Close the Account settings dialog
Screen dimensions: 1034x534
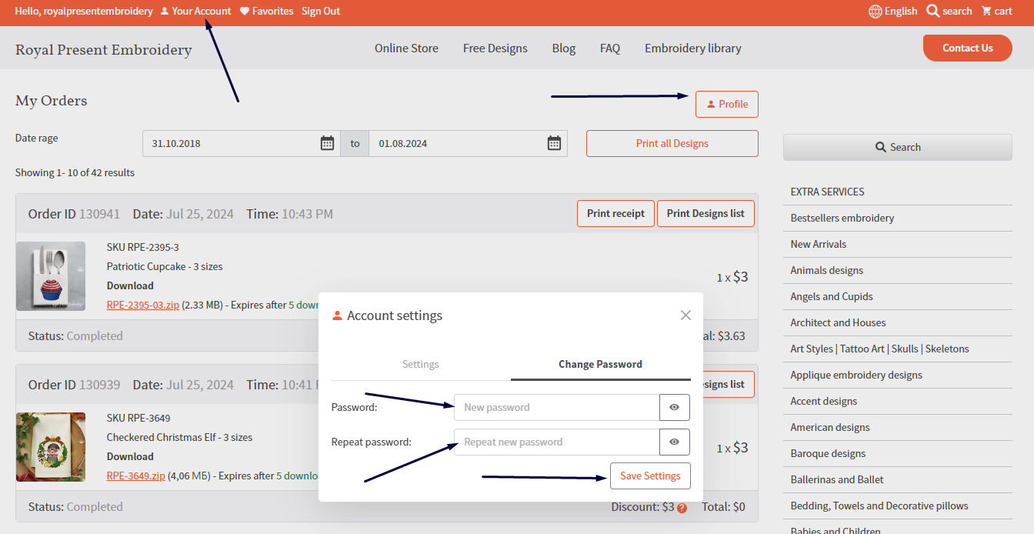[x=685, y=315]
